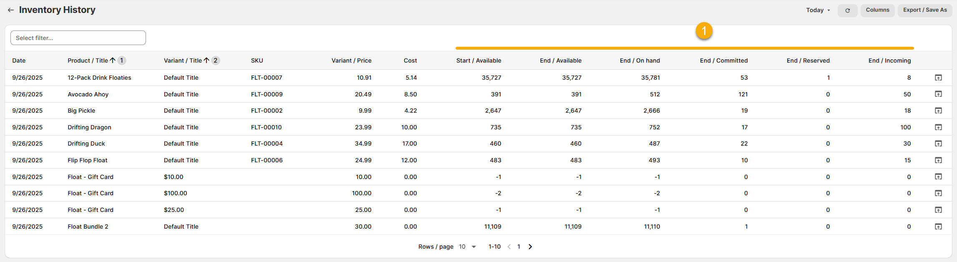Open the Today date range dropdown
The width and height of the screenshot is (957, 262).
click(818, 10)
